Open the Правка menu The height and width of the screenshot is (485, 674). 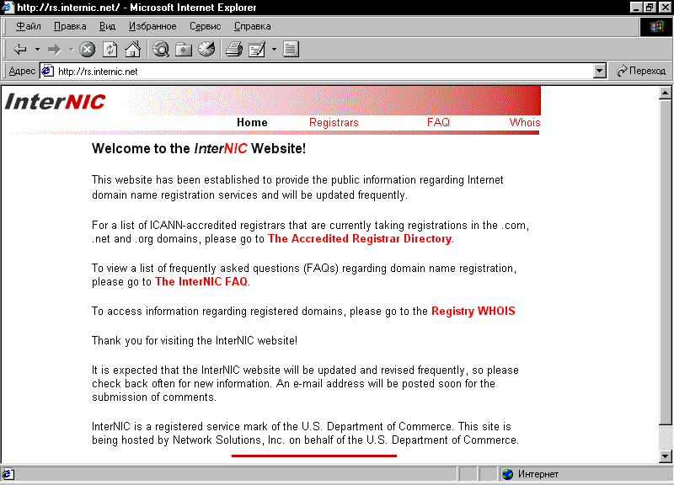[70, 26]
